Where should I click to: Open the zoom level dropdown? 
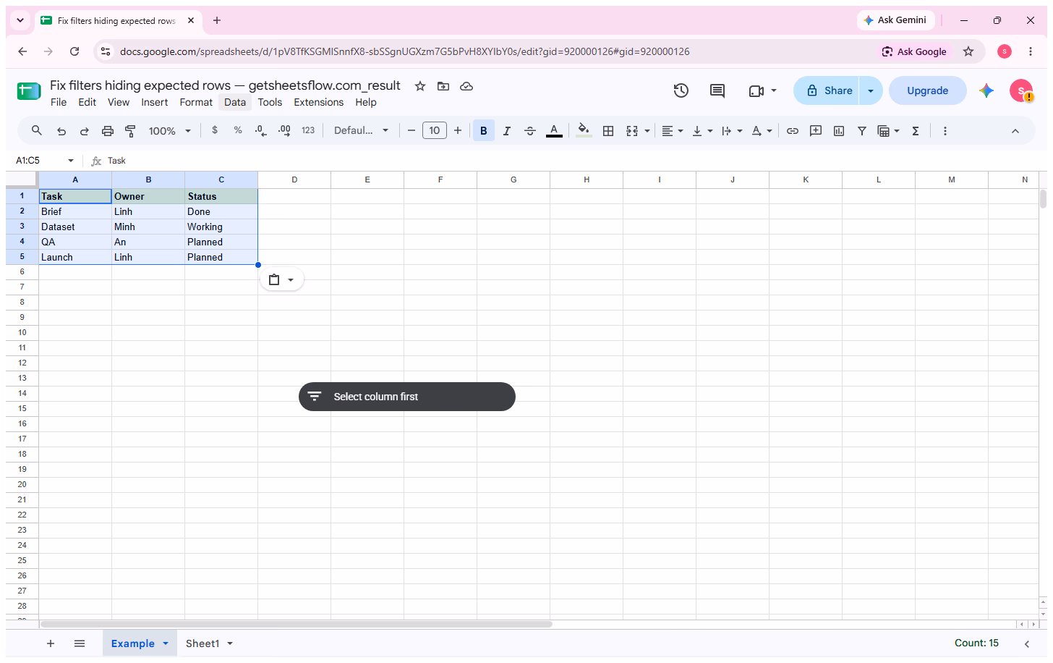click(170, 131)
